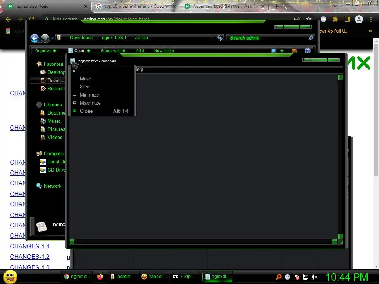Image resolution: width=379 pixels, height=284 pixels.
Task: Select Computer in the navigation pane
Action: point(50,153)
